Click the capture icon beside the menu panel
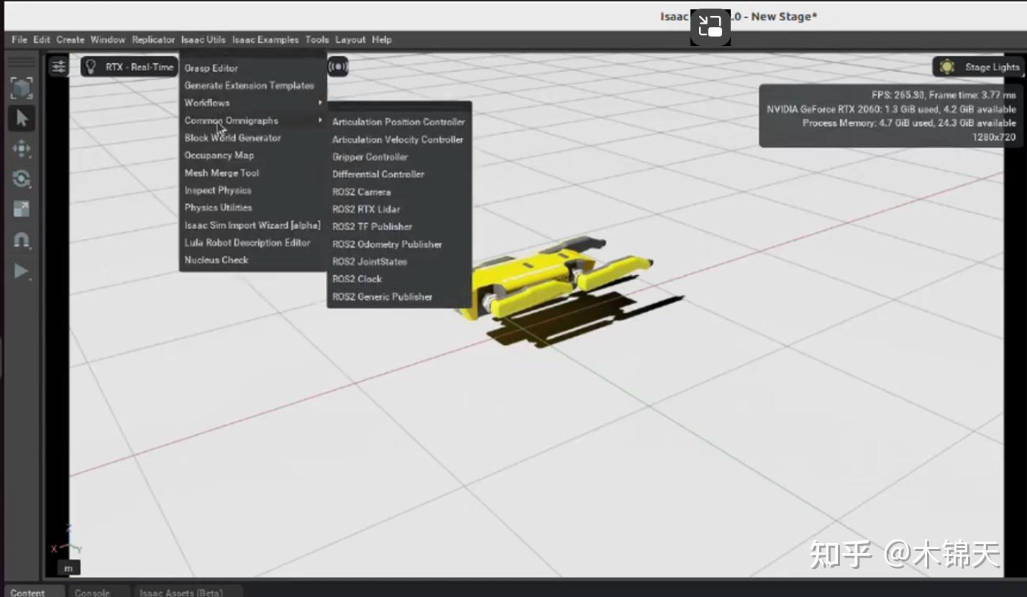This screenshot has height=597, width=1027. tap(338, 66)
